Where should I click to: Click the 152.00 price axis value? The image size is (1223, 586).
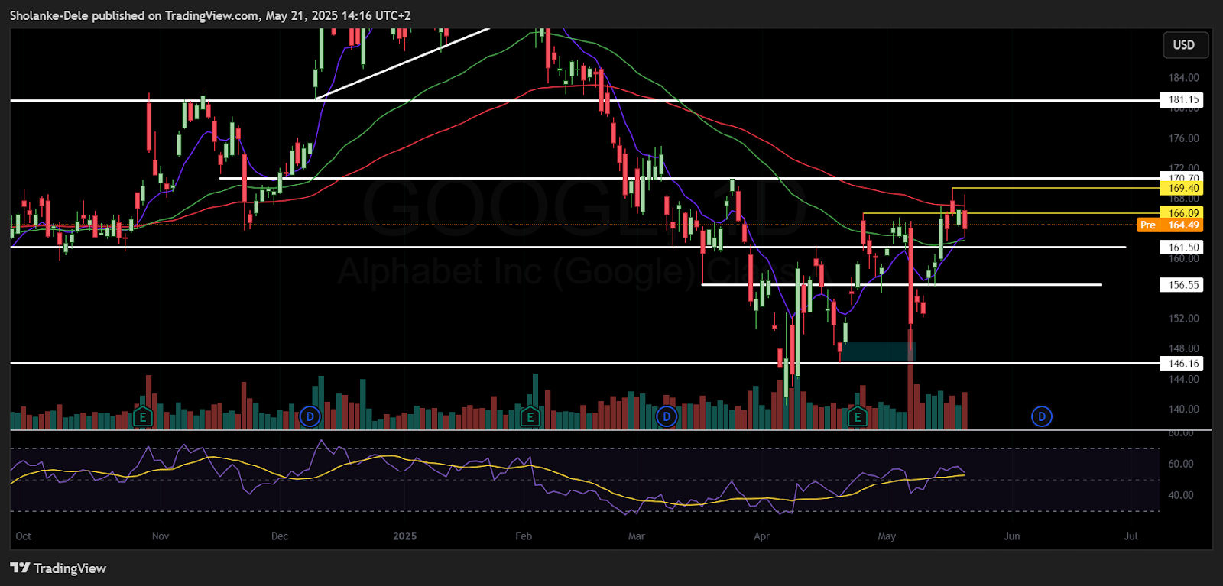pyautogui.click(x=1183, y=319)
